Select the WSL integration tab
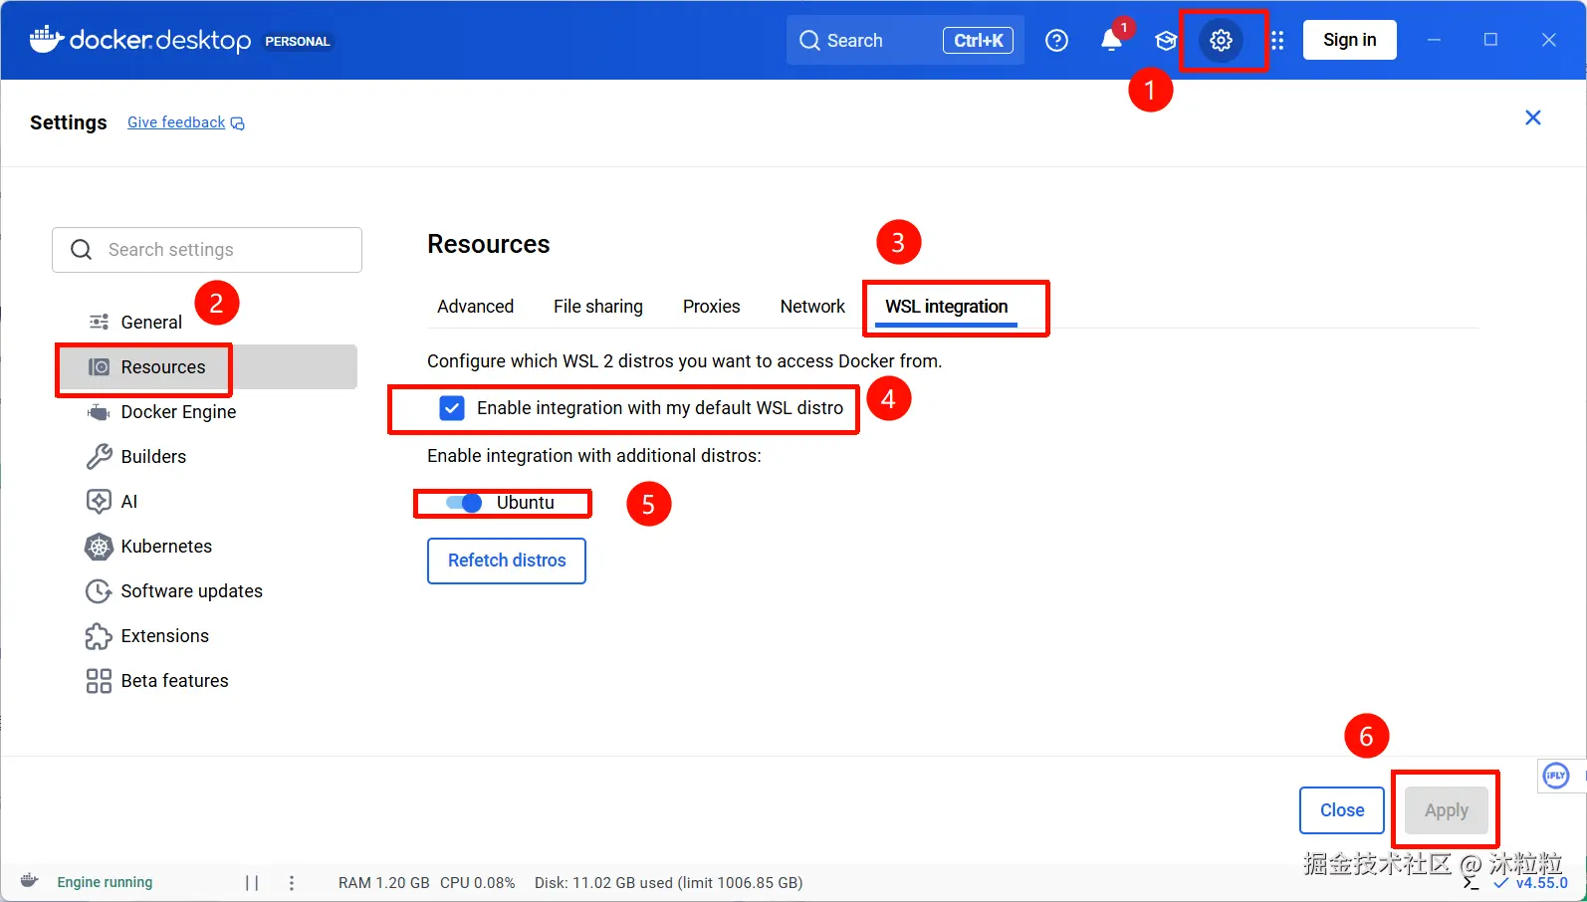Screen dimensions: 1587x902 click(947, 307)
